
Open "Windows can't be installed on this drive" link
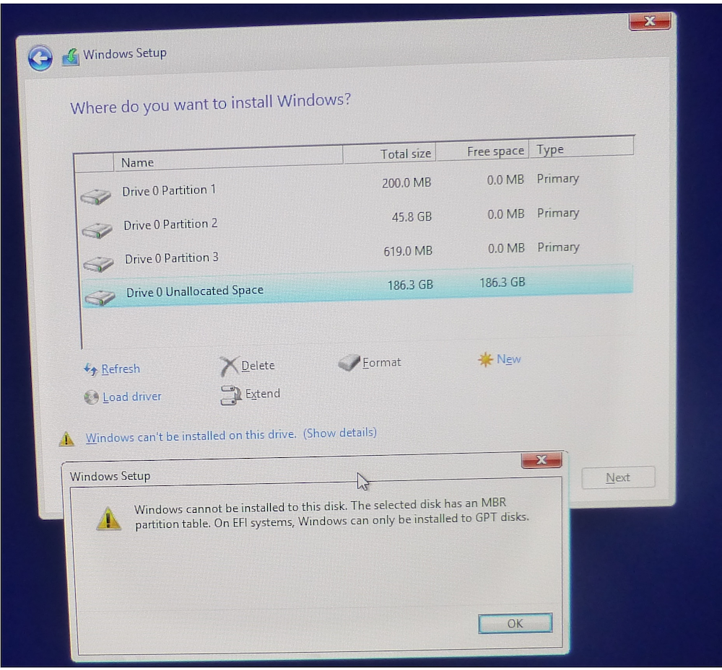(x=191, y=436)
